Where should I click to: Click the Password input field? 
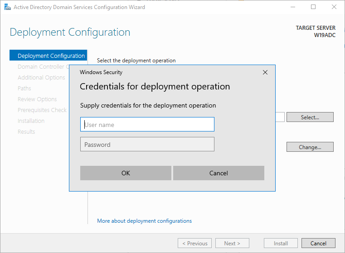coord(147,144)
